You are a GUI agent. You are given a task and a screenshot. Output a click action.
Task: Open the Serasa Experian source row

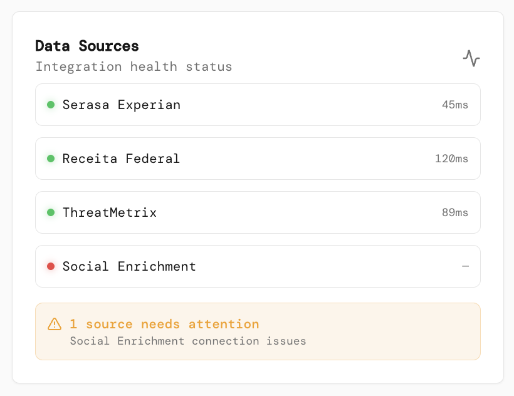tap(258, 105)
